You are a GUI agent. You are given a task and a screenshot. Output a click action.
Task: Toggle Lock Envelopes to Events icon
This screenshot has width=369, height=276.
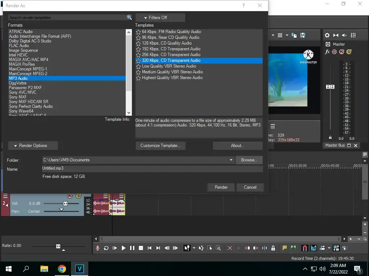336,248
